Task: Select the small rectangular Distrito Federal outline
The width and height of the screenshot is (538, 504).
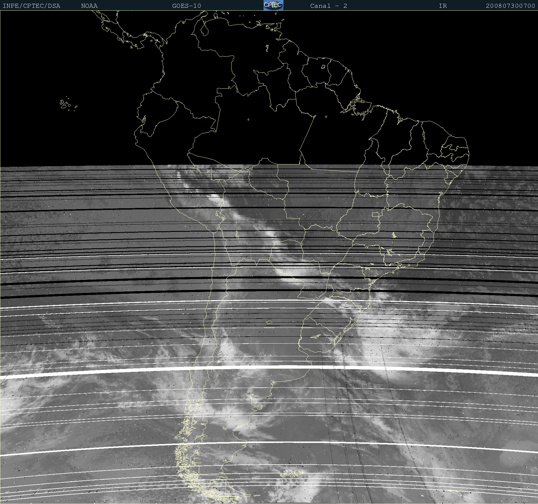Action: (375, 215)
